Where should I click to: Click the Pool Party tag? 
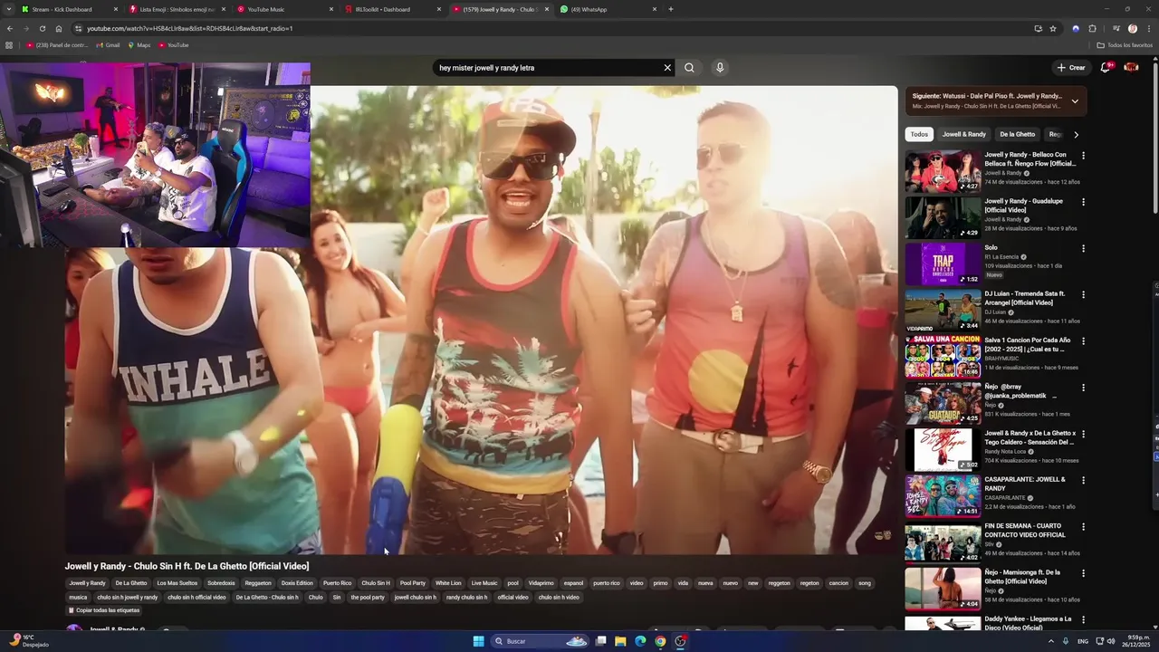click(412, 583)
